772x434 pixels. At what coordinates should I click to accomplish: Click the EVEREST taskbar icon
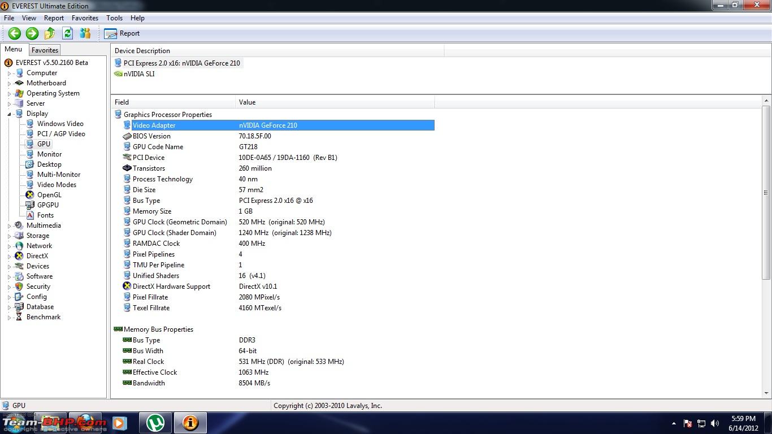coord(190,423)
